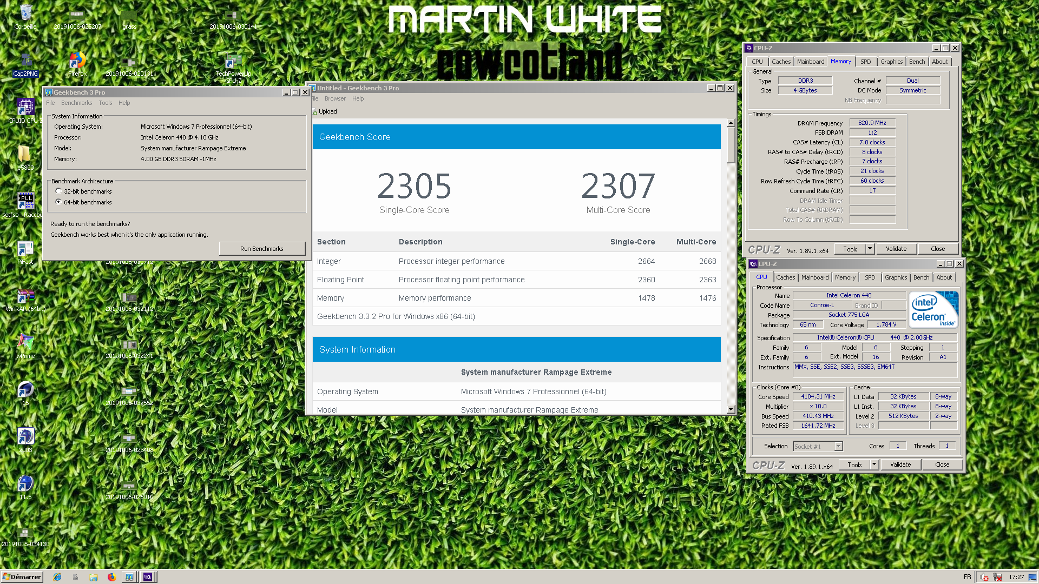The width and height of the screenshot is (1039, 584).
Task: Launch the Cap2PNG desktop shortcut
Action: tap(25, 64)
